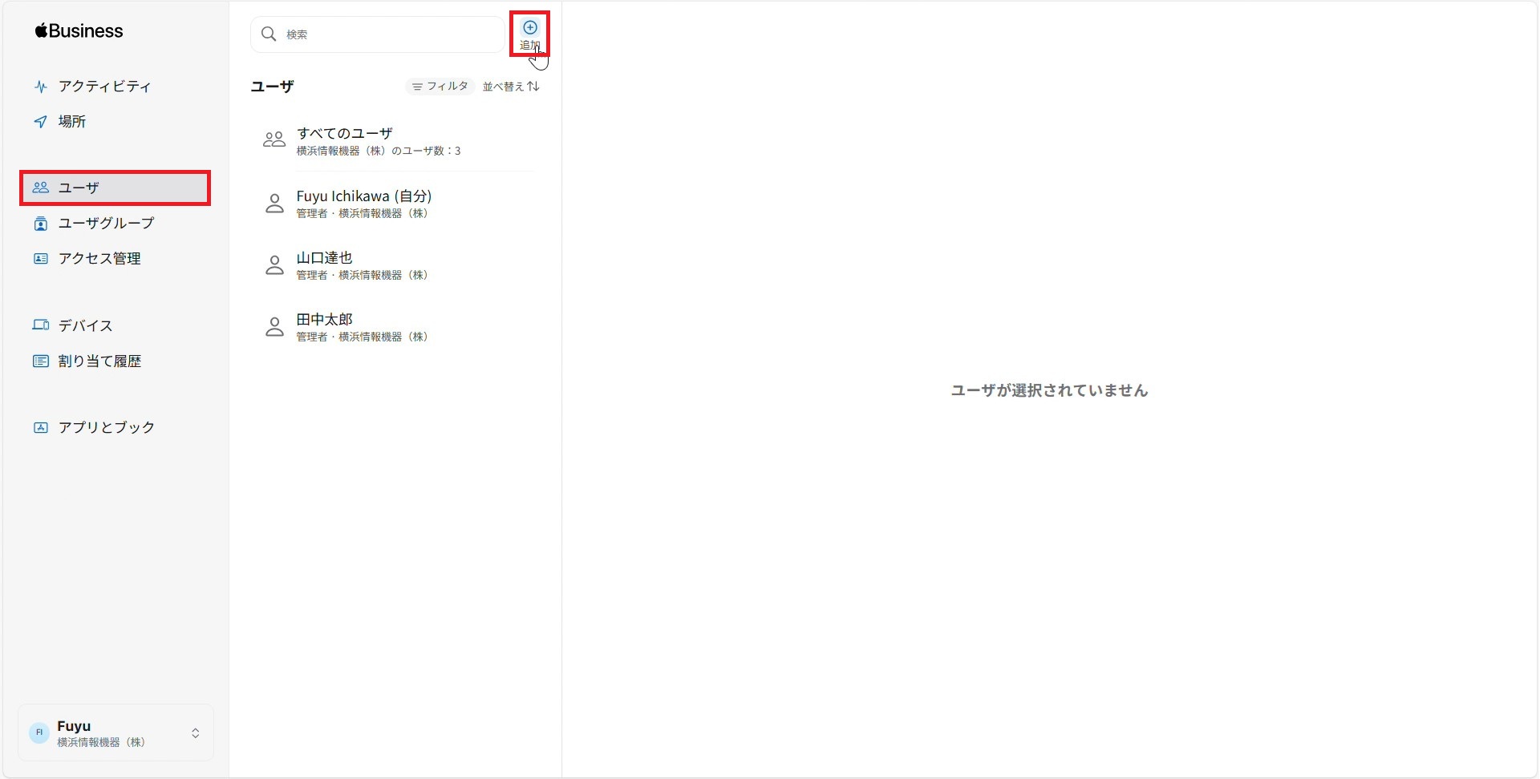Screen dimensions: 1540x779
Task: Open the 並べ替え sort options
Action: (511, 86)
